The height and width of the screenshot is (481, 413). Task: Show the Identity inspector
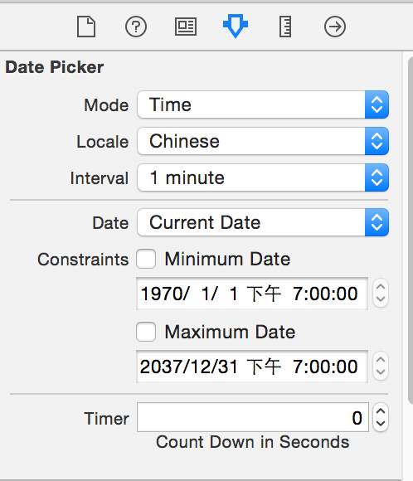click(186, 27)
